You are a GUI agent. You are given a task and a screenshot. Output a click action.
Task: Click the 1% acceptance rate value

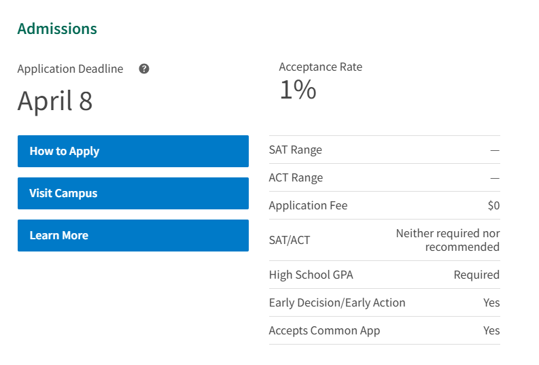(298, 90)
